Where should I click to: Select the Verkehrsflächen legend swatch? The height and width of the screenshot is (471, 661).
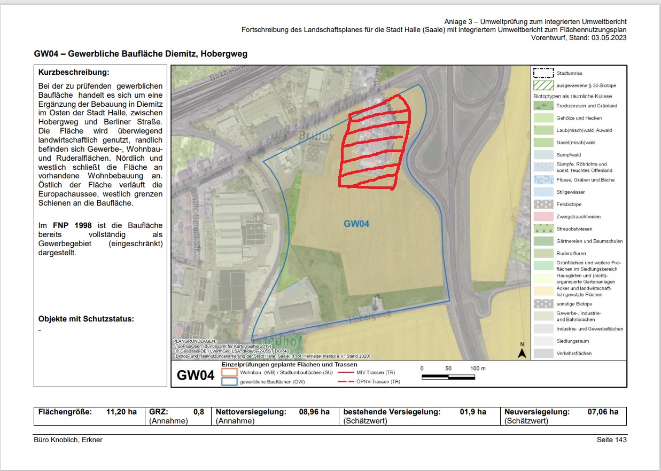click(x=542, y=353)
